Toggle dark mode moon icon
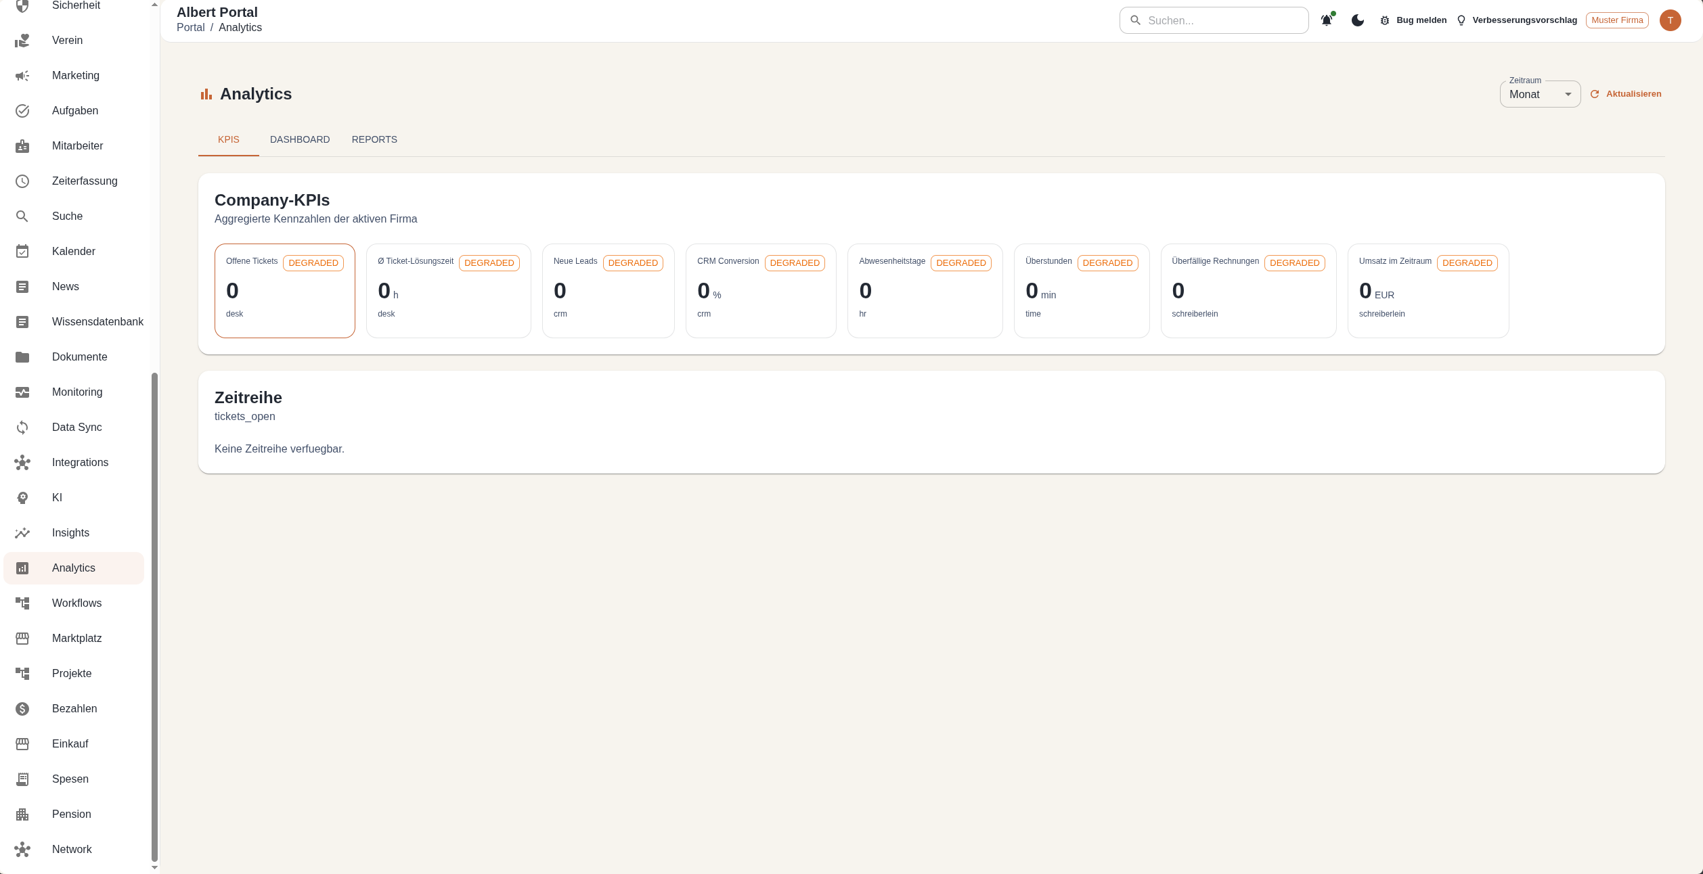 tap(1358, 20)
